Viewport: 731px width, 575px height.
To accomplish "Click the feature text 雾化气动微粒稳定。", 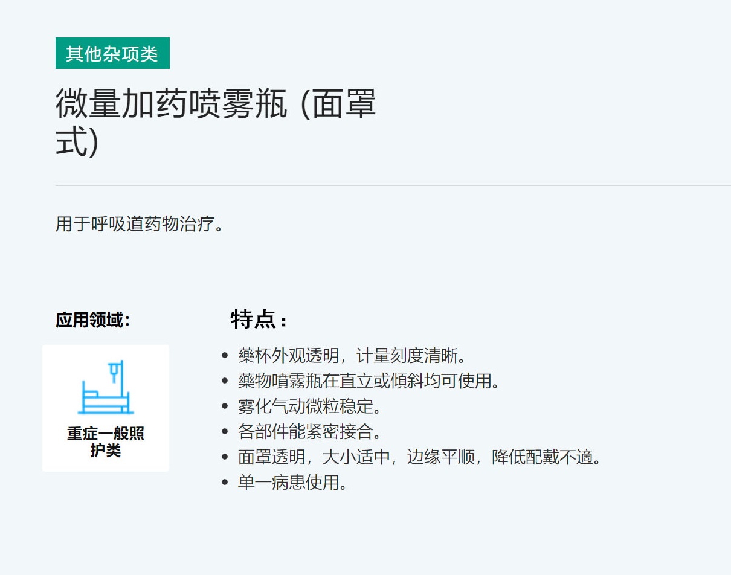I will coord(311,406).
